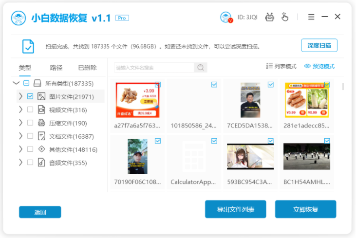Click the 深度扫描 button

click(319, 46)
